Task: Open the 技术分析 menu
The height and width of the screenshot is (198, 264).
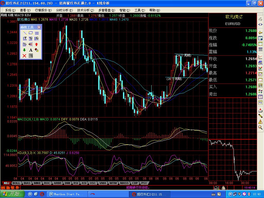Action: [86, 10]
